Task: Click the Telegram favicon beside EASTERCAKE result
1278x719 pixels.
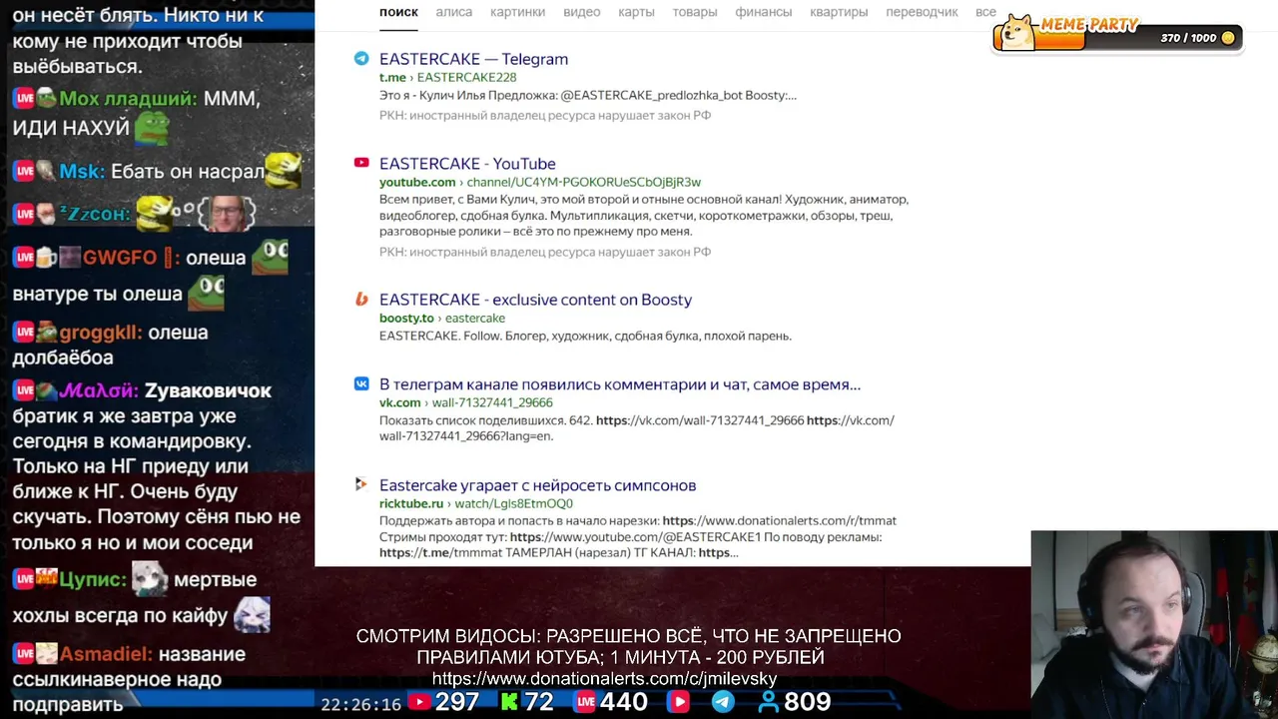Action: pyautogui.click(x=361, y=59)
